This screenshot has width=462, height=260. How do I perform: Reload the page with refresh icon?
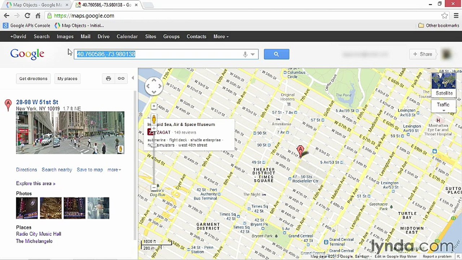pos(27,16)
